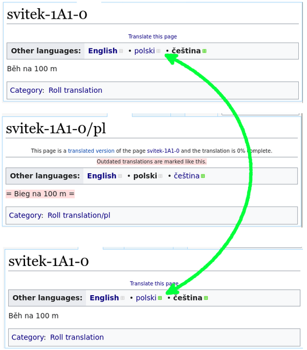
Task: Click green status icon next to čeština, top panel
Action: pos(204,51)
